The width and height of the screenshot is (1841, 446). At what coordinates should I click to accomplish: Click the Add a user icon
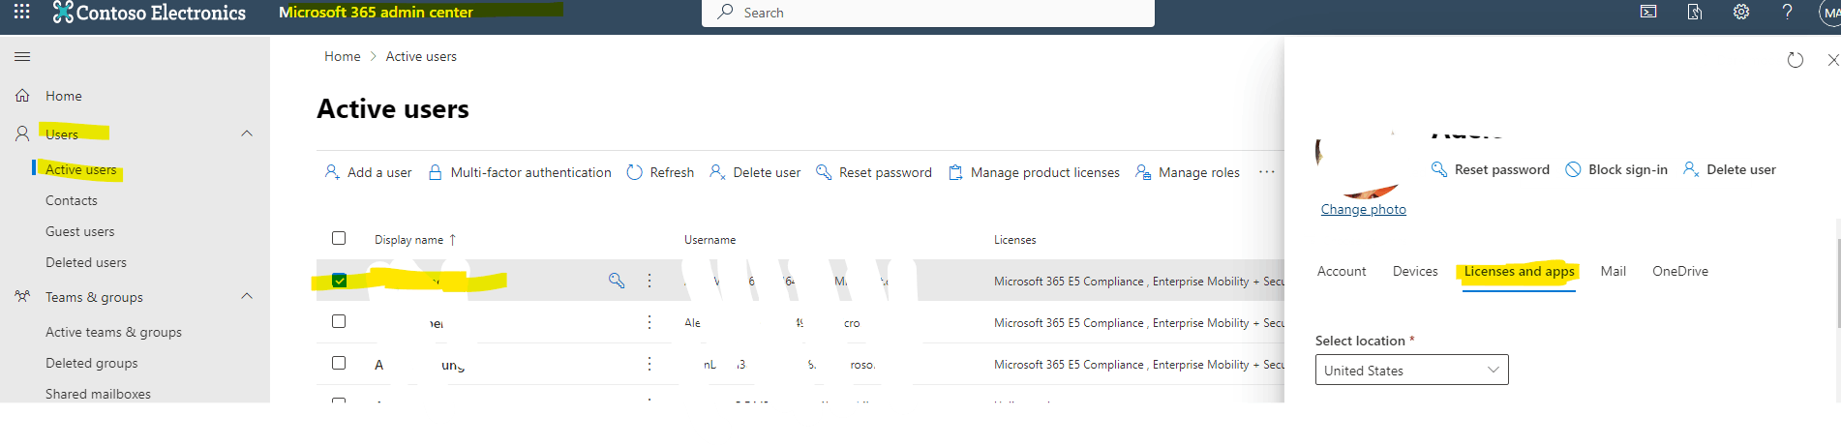point(332,171)
